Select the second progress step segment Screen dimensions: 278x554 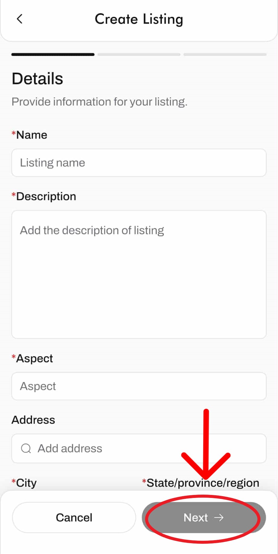[139, 55]
